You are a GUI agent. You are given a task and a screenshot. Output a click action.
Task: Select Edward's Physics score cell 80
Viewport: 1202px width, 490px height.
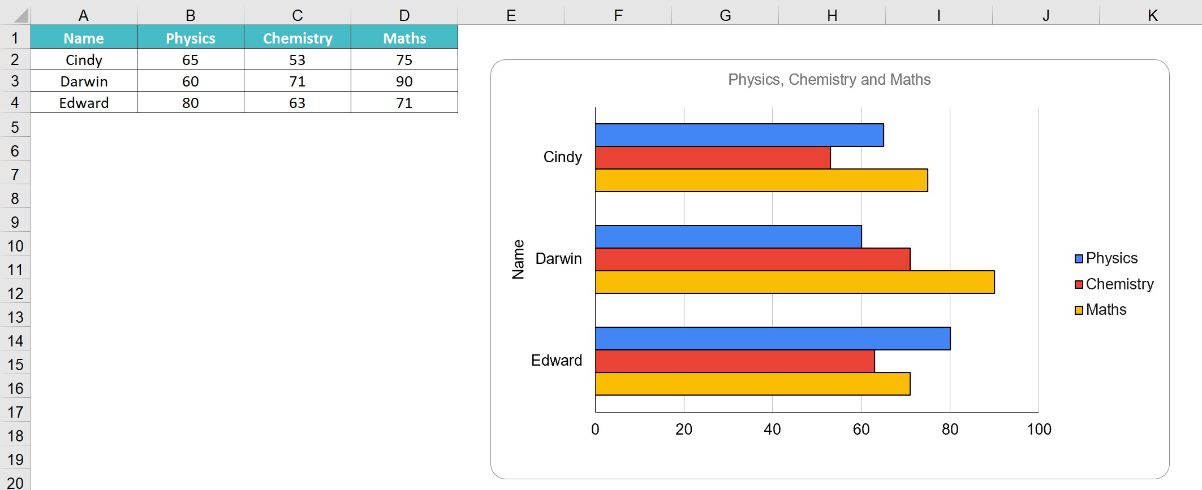click(191, 102)
